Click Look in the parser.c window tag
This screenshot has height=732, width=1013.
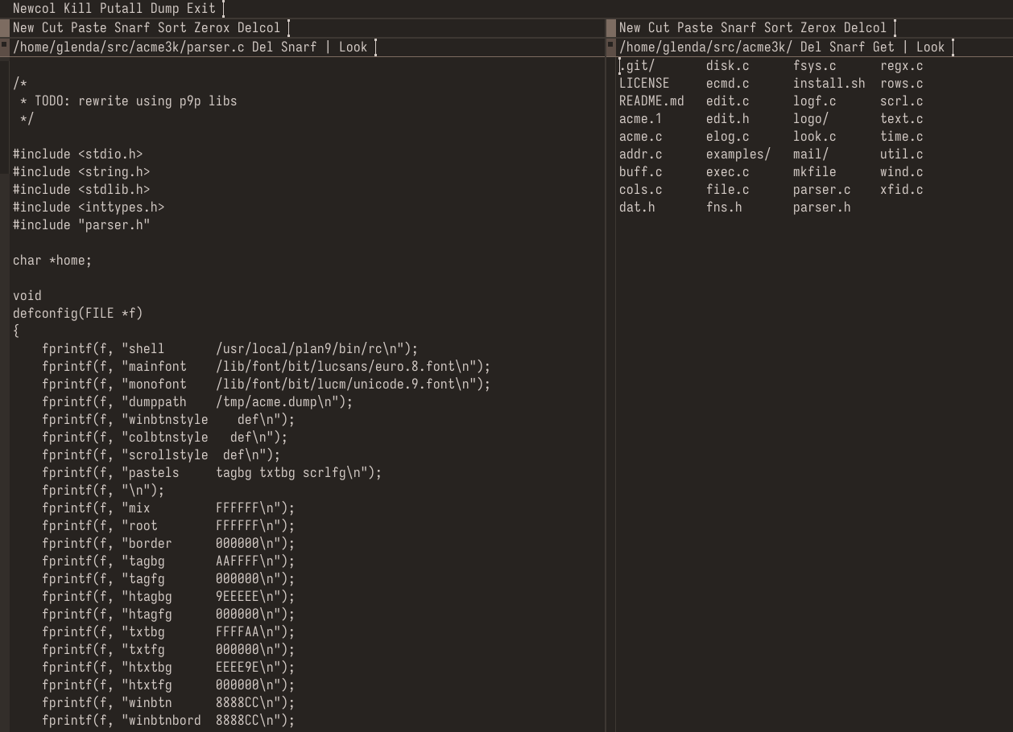click(354, 47)
